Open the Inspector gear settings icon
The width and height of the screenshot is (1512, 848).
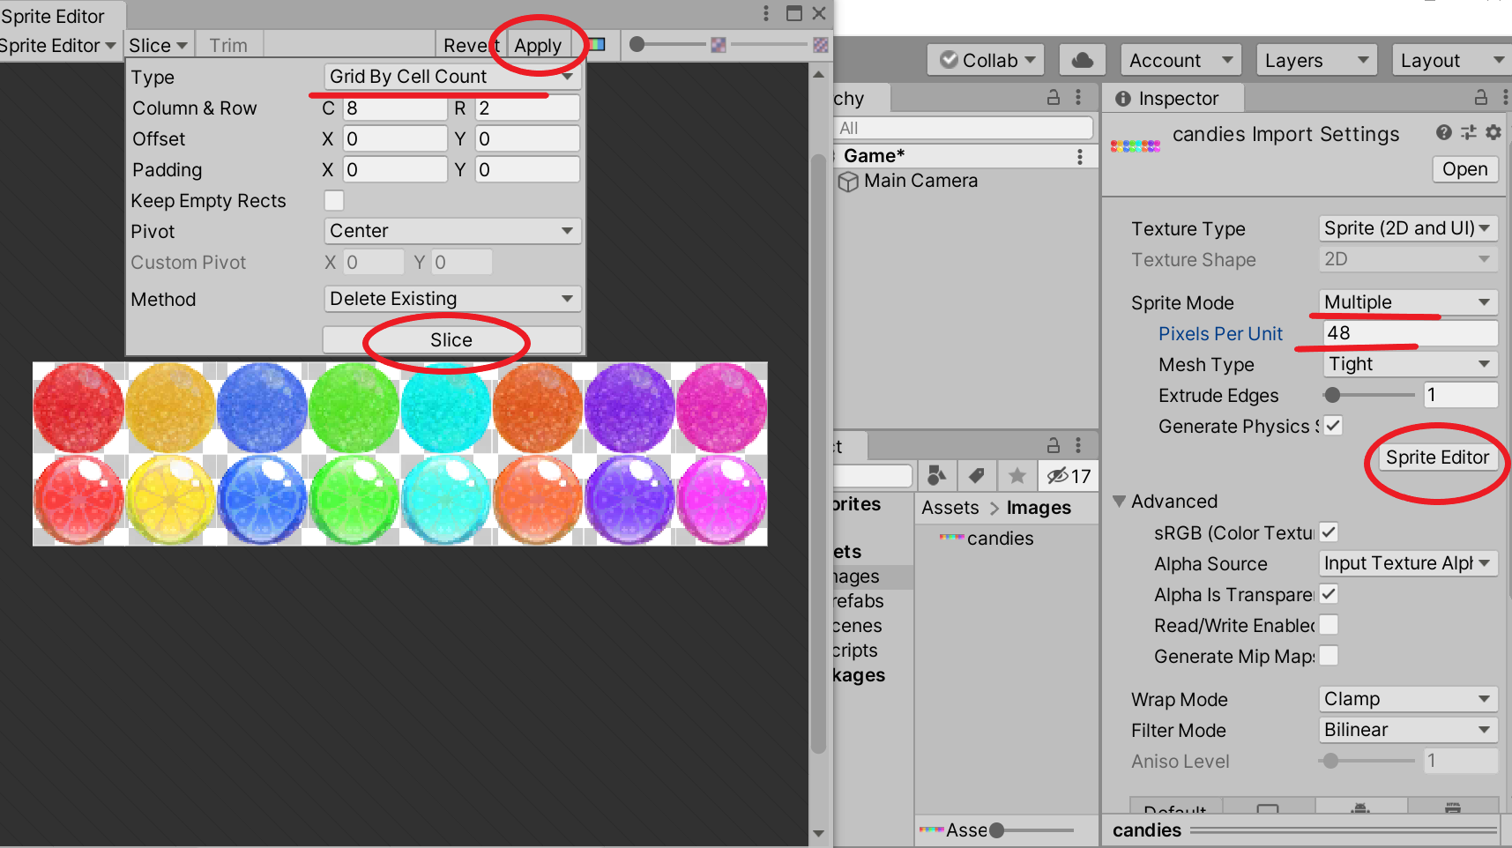click(x=1493, y=132)
